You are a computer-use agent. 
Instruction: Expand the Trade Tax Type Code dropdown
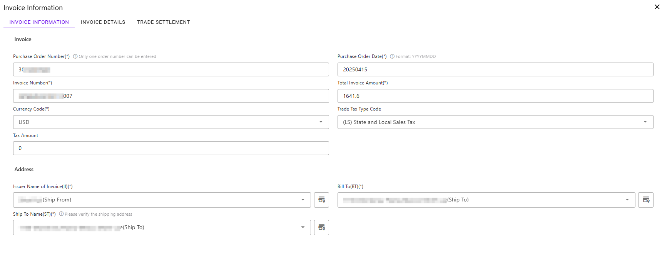pos(645,122)
